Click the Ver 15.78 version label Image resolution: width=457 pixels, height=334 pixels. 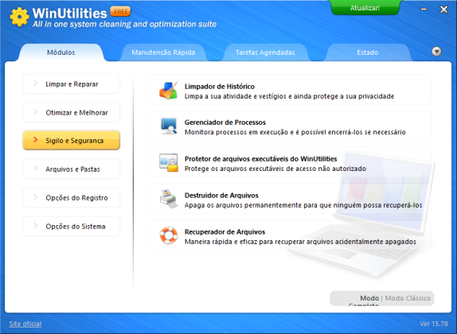pyautogui.click(x=434, y=324)
